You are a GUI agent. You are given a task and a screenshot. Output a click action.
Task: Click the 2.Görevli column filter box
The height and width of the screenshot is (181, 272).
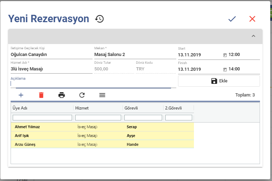179,118
